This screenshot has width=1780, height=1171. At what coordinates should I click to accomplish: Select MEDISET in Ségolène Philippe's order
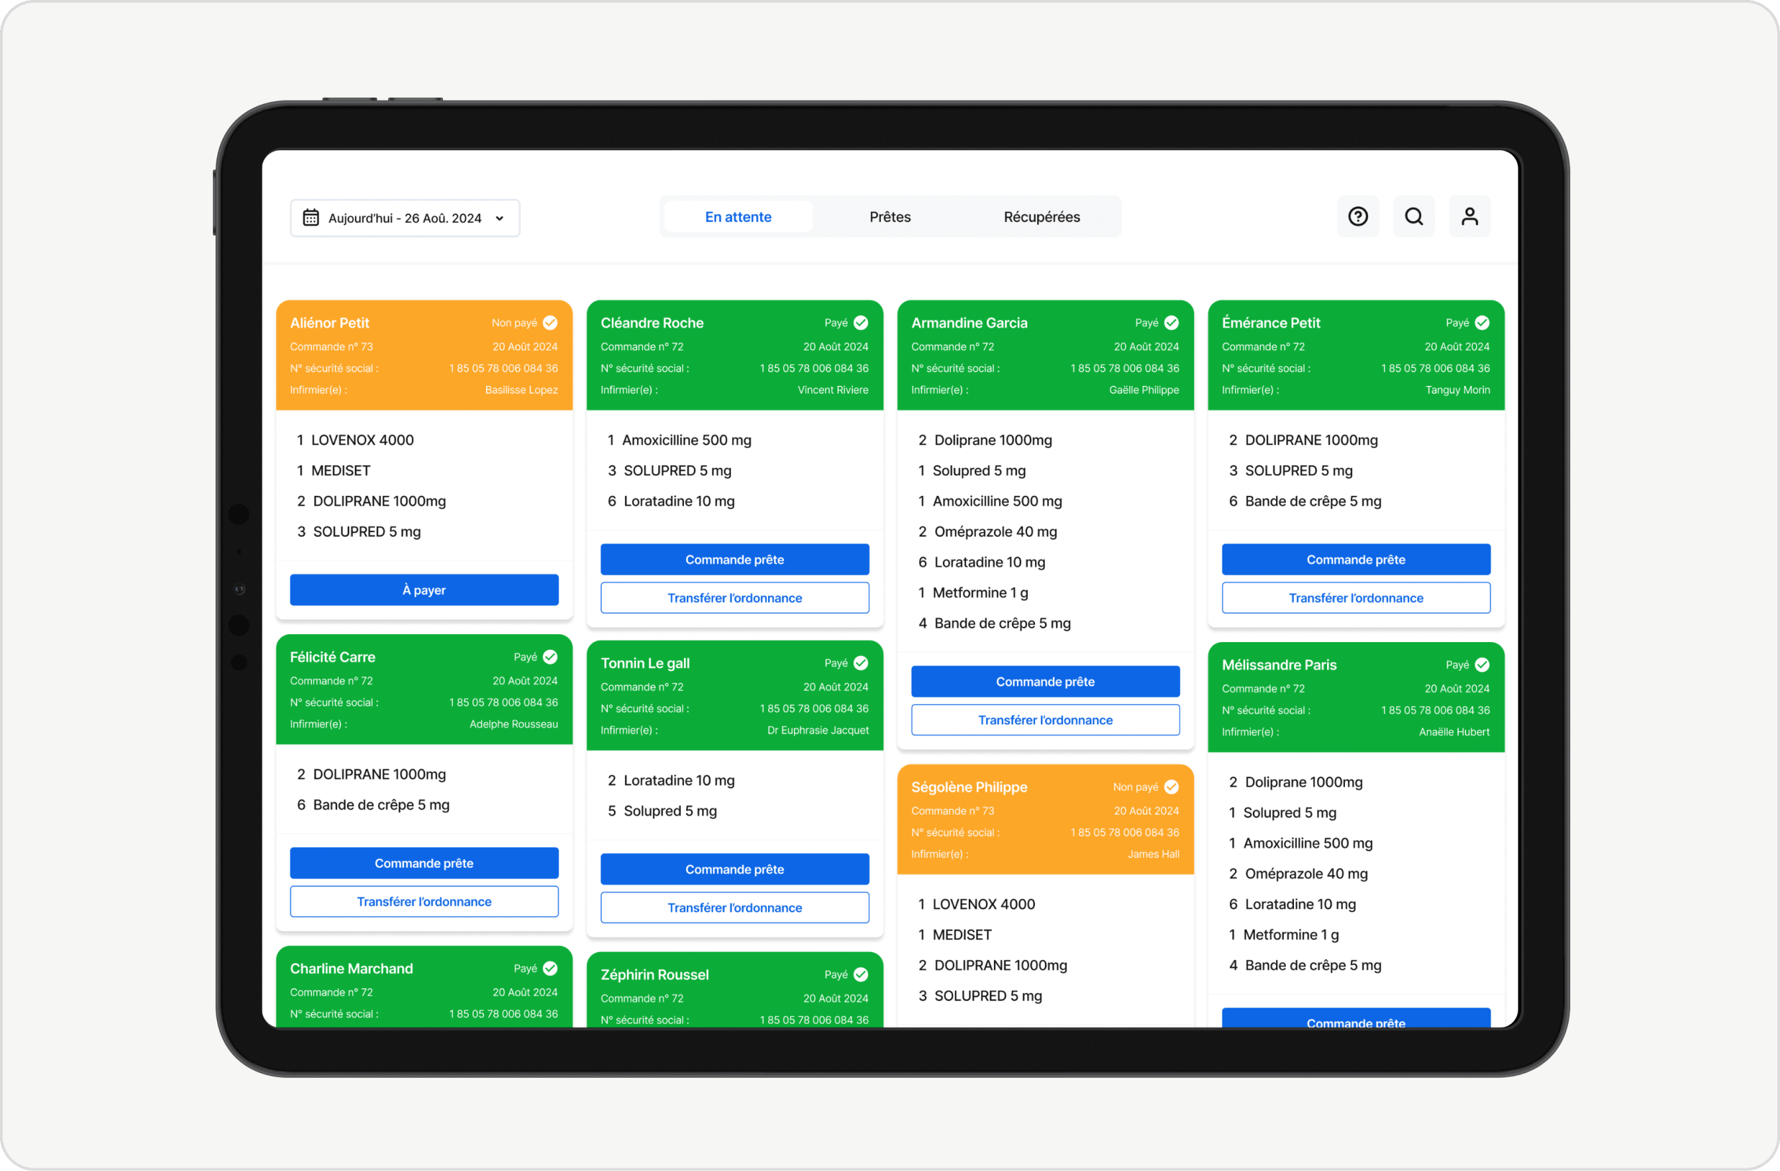coord(962,935)
